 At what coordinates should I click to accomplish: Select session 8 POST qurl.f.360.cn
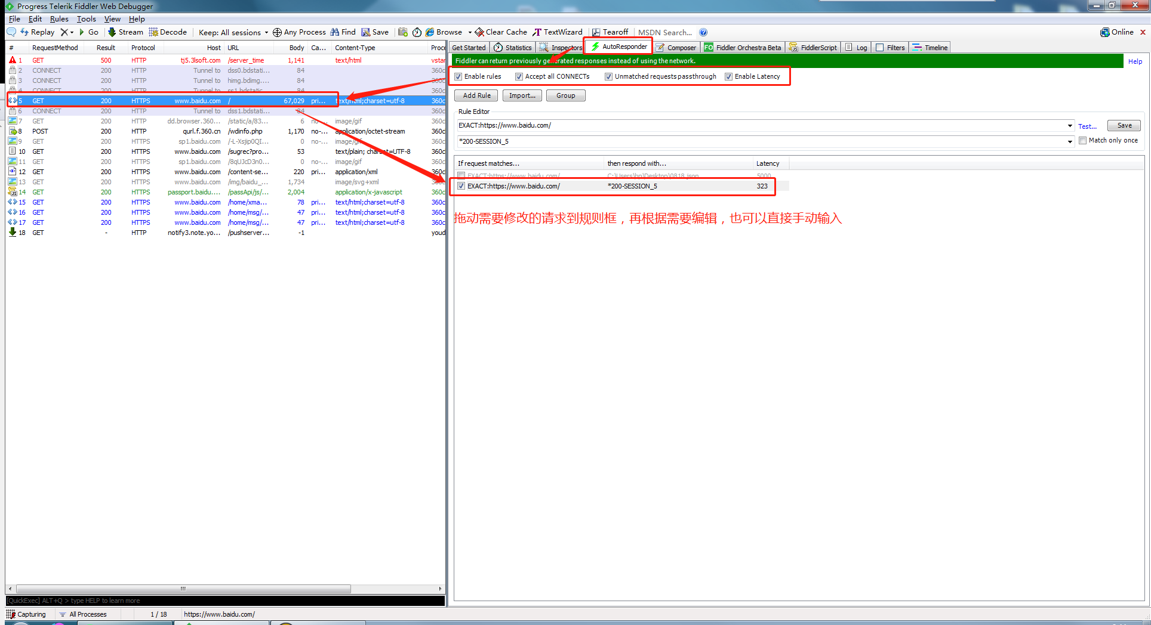tap(226, 131)
